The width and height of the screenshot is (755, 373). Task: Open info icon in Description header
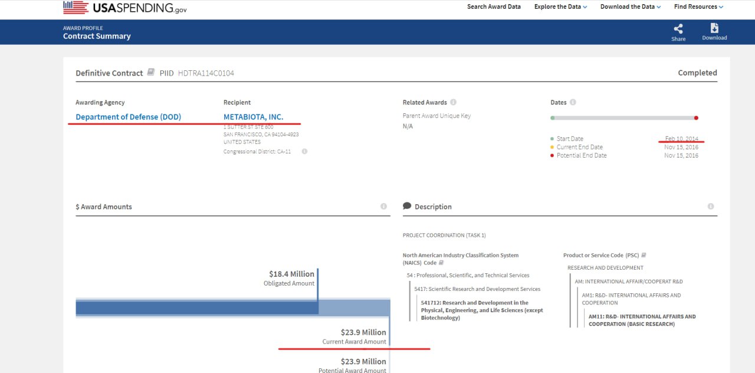click(710, 207)
